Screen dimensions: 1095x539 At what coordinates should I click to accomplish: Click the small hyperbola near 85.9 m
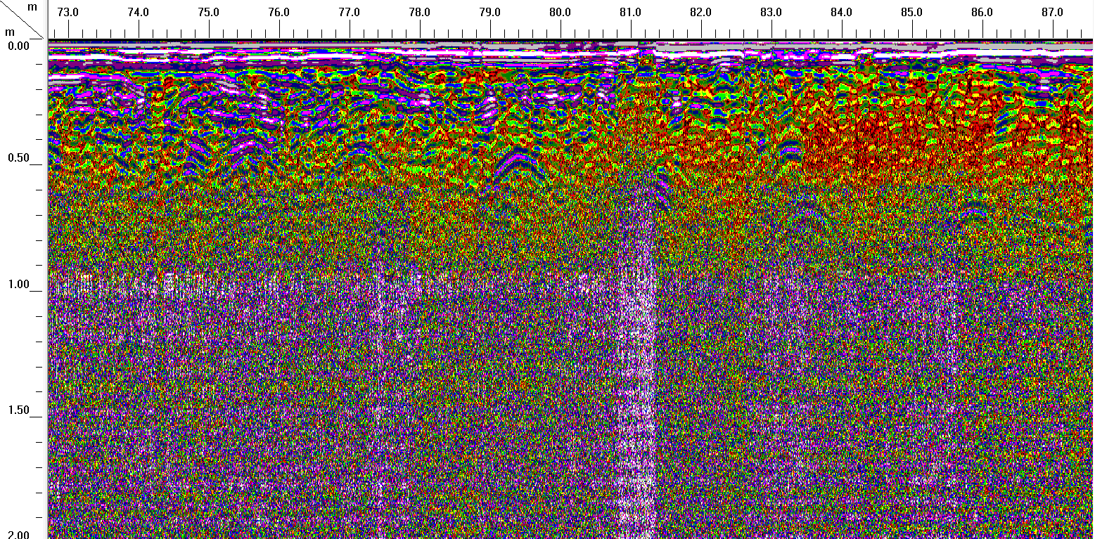coord(975,206)
